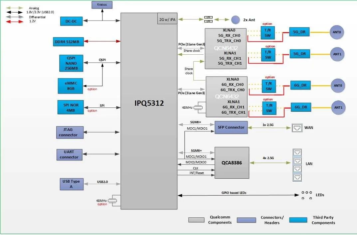Screen dimensions: 357x235
Task: Select the 48MHz option crystal symbol below USB2.0
Action: [x=112, y=201]
